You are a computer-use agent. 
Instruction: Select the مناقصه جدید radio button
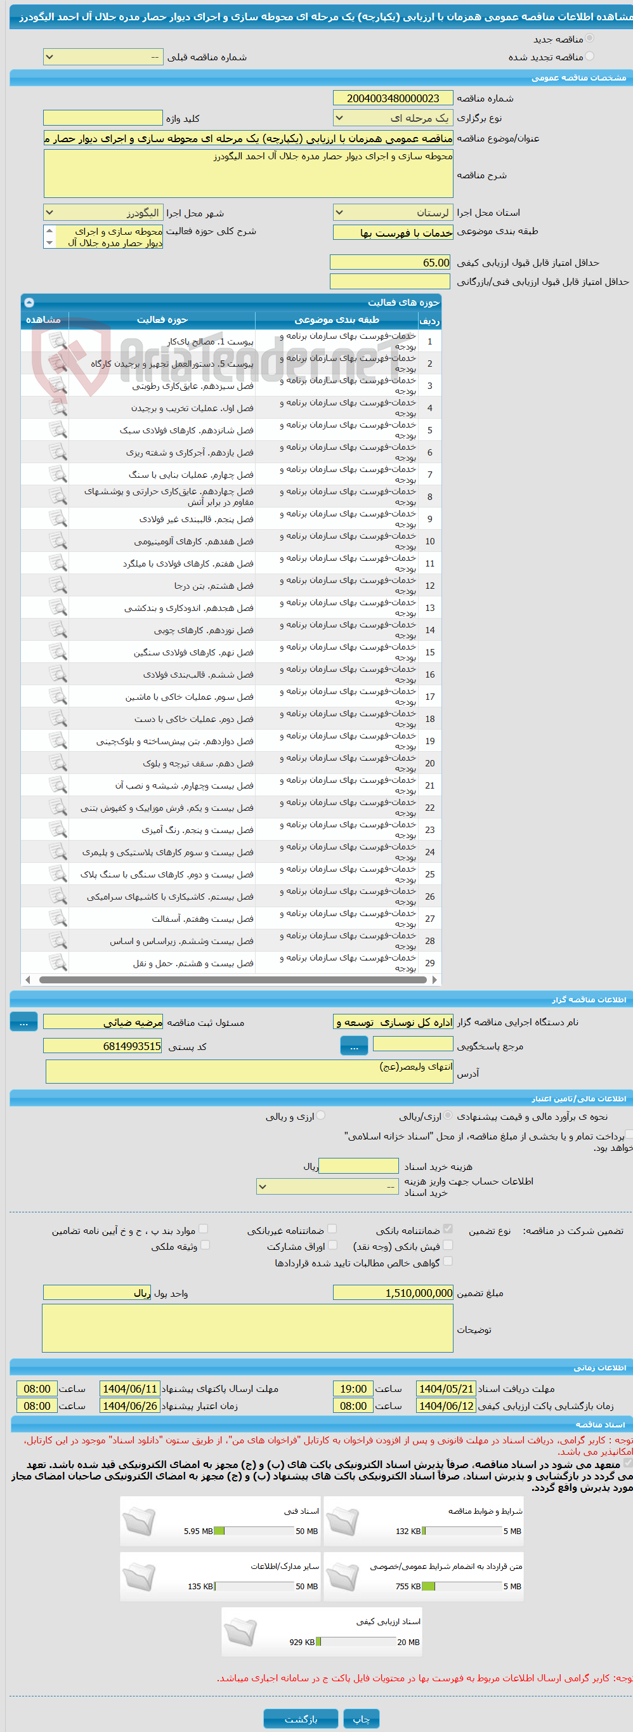[x=589, y=38]
